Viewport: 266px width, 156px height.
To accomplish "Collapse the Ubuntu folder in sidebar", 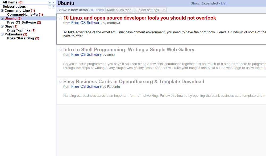I will click(x=2, y=19).
